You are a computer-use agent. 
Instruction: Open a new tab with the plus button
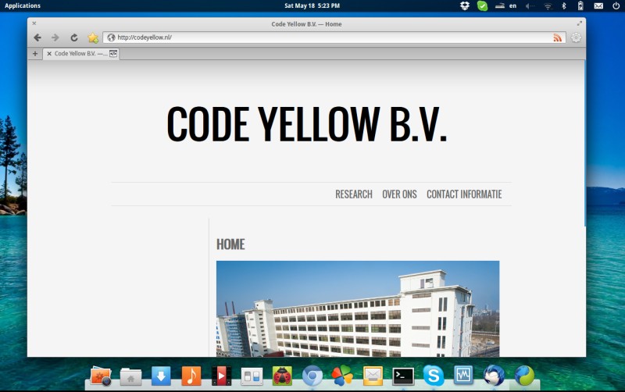coord(35,54)
